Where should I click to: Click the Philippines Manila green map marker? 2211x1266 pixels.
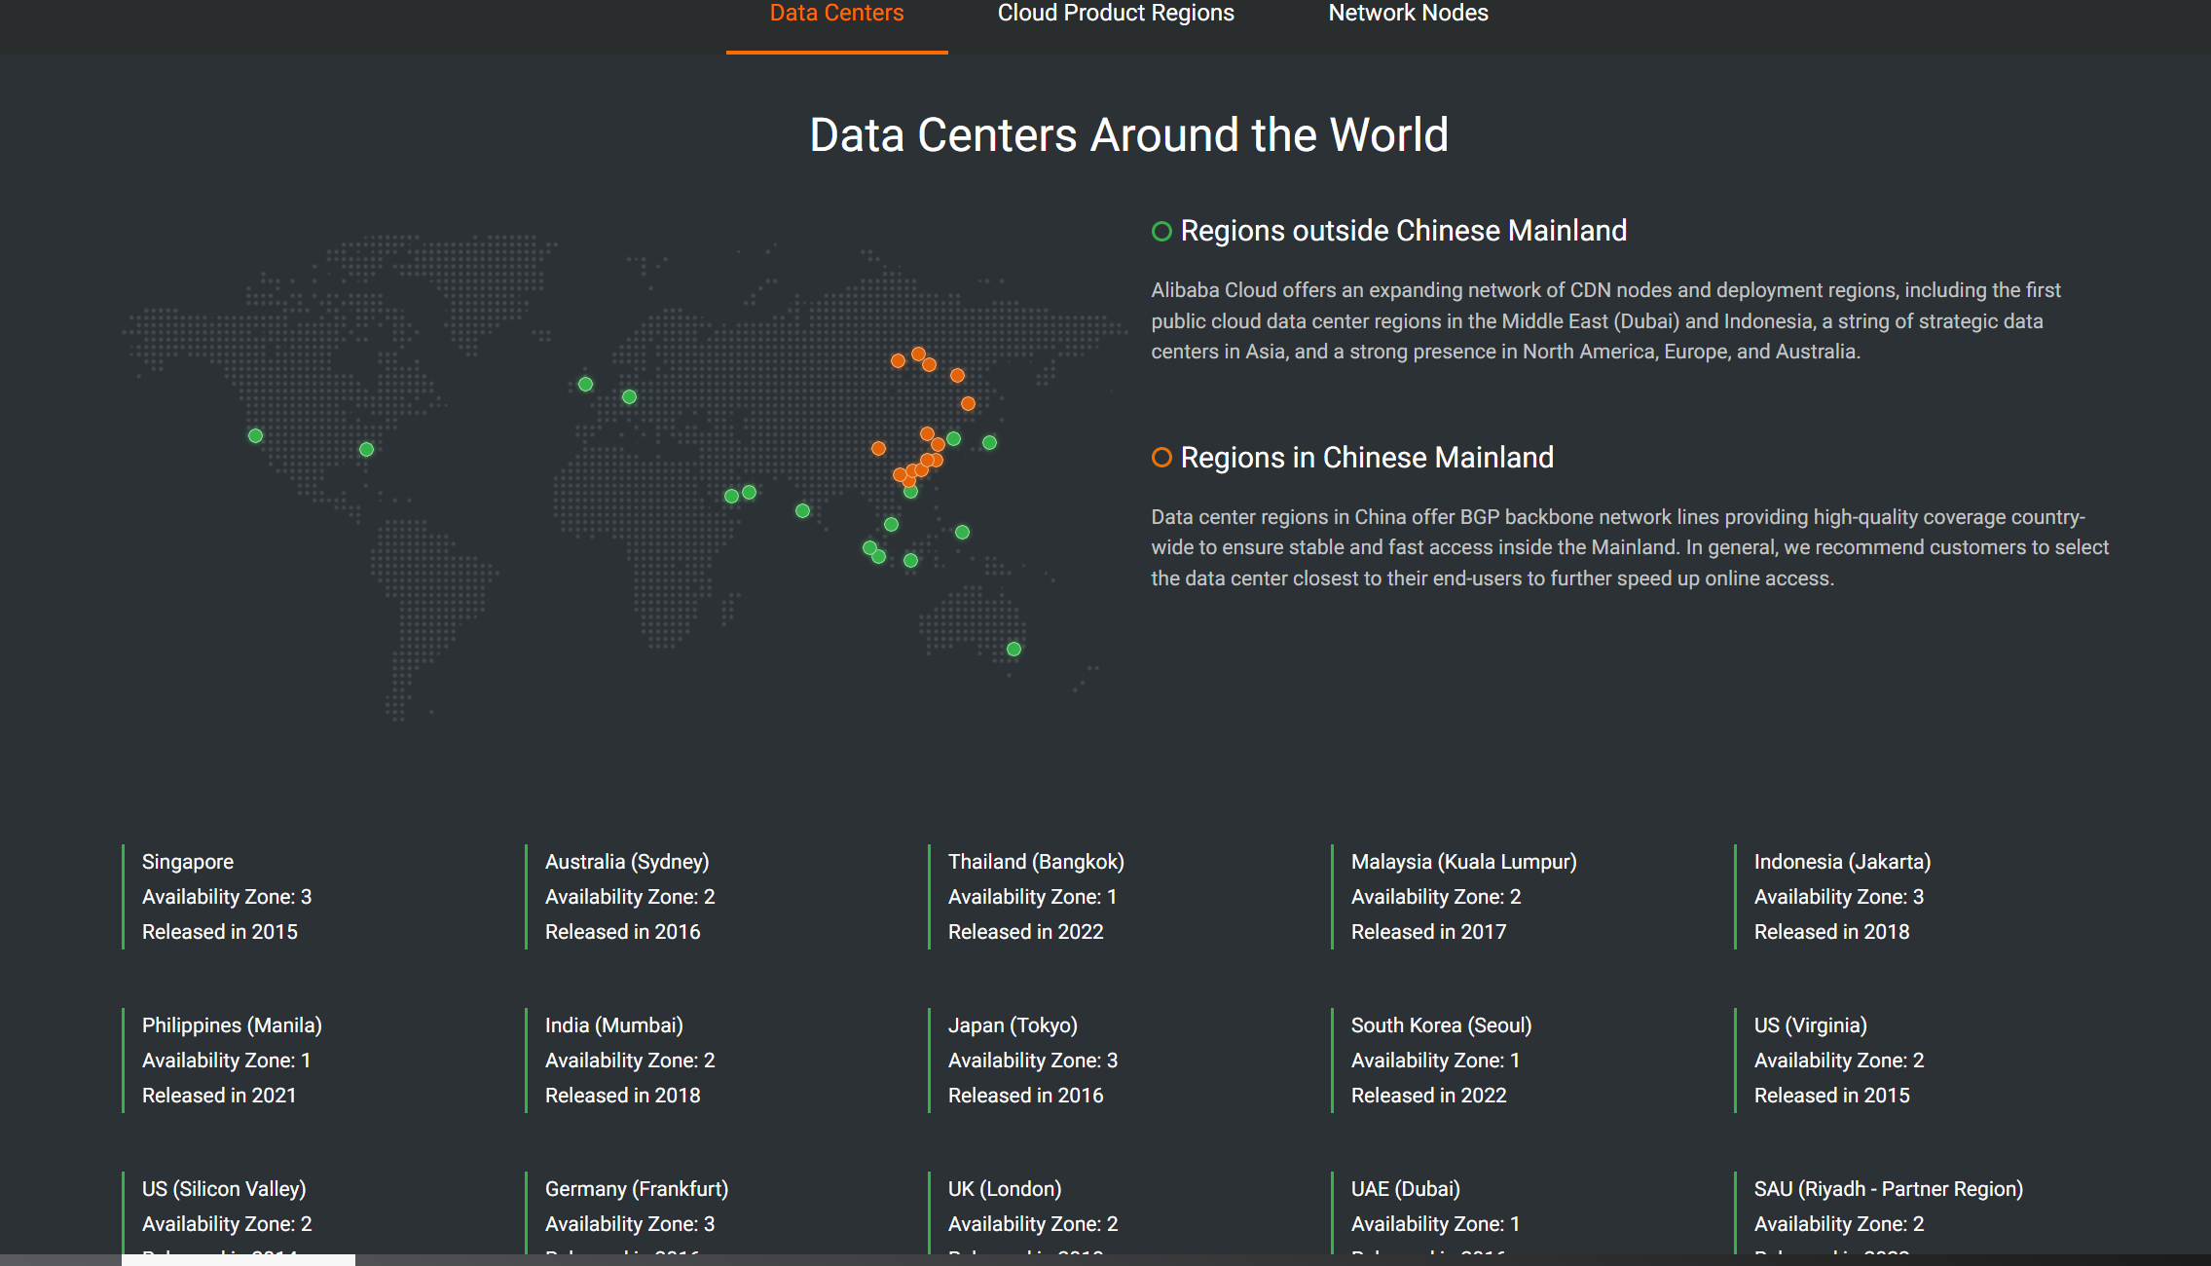pos(962,532)
